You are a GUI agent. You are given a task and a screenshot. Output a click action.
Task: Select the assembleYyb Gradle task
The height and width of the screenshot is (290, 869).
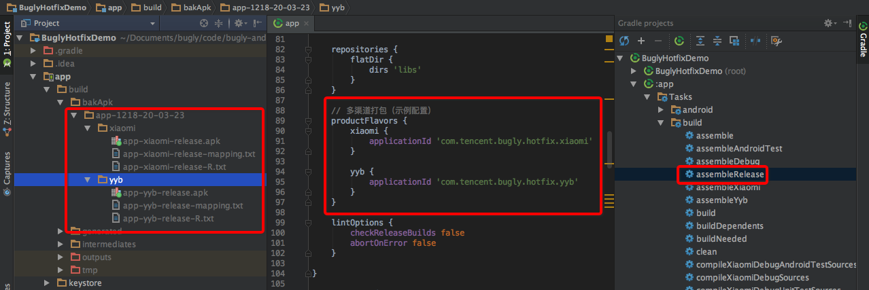716,200
